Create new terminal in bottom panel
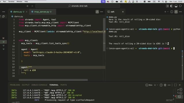Image resolution: width=184 pixels, height=103 pixels. 155,85
